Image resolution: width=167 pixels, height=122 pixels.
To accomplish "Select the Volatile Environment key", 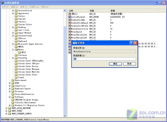I will tap(25, 102).
